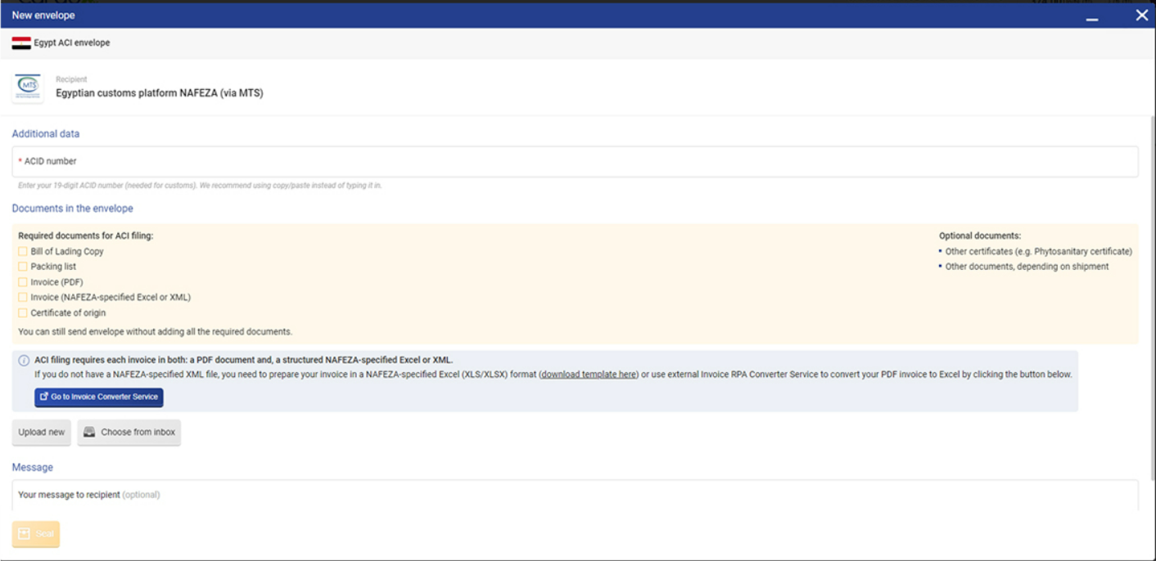Viewport: 1156px width, 561px height.
Task: Open the download template here link
Action: tap(588, 375)
